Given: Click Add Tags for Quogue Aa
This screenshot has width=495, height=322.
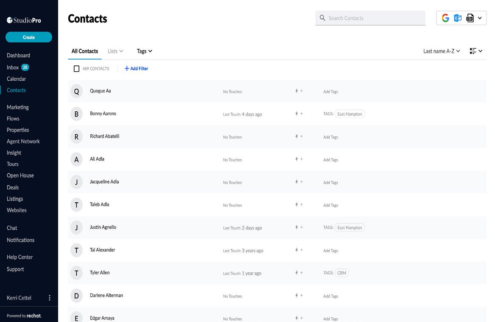Looking at the screenshot, I should coord(330,92).
